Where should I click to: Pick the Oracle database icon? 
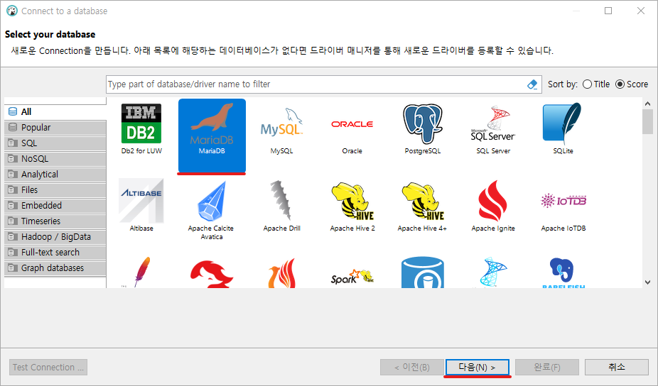coord(352,124)
